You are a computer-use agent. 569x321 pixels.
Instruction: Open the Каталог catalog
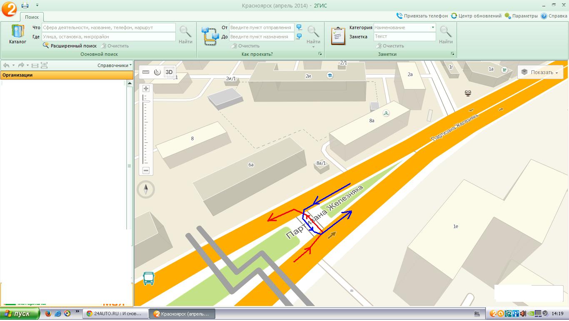(x=17, y=34)
